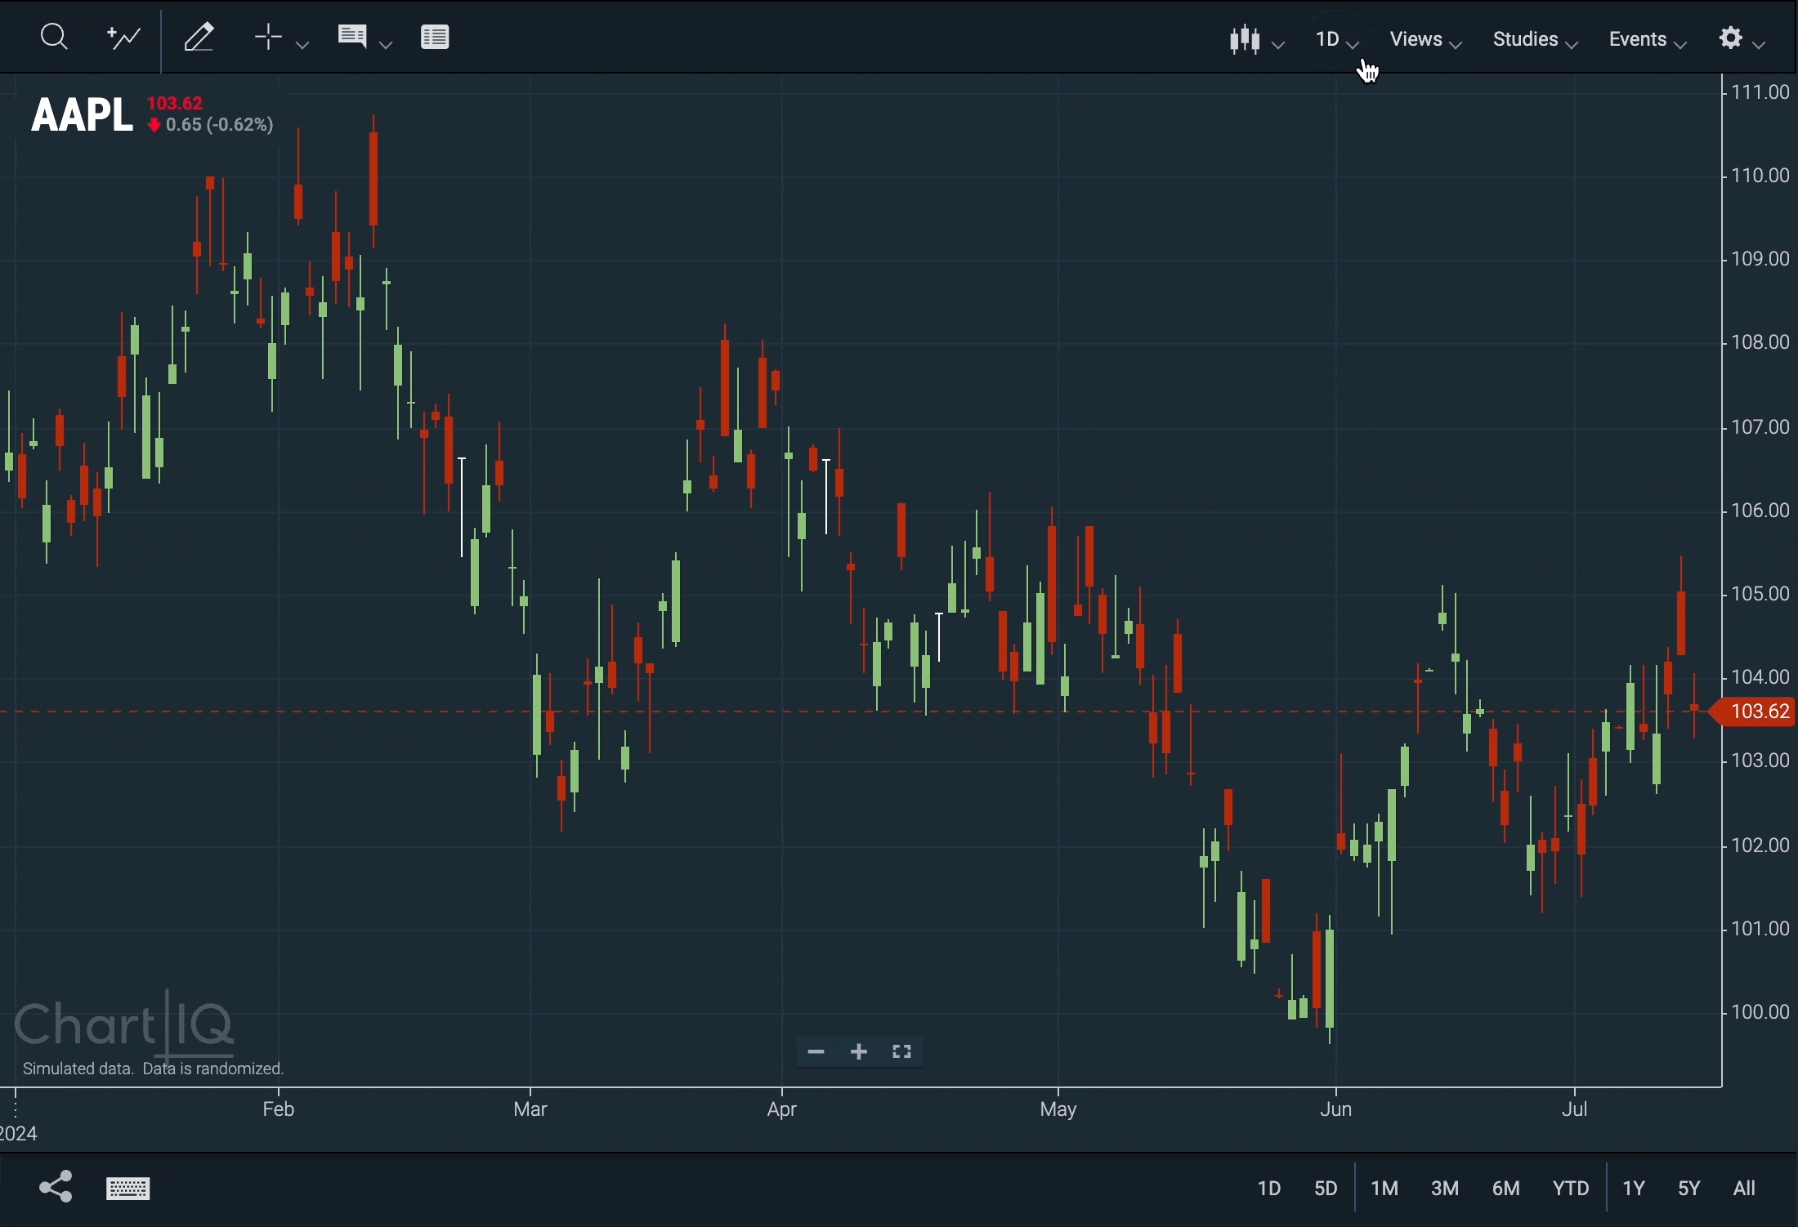Click the 100.00 price axis label

point(1761,1012)
